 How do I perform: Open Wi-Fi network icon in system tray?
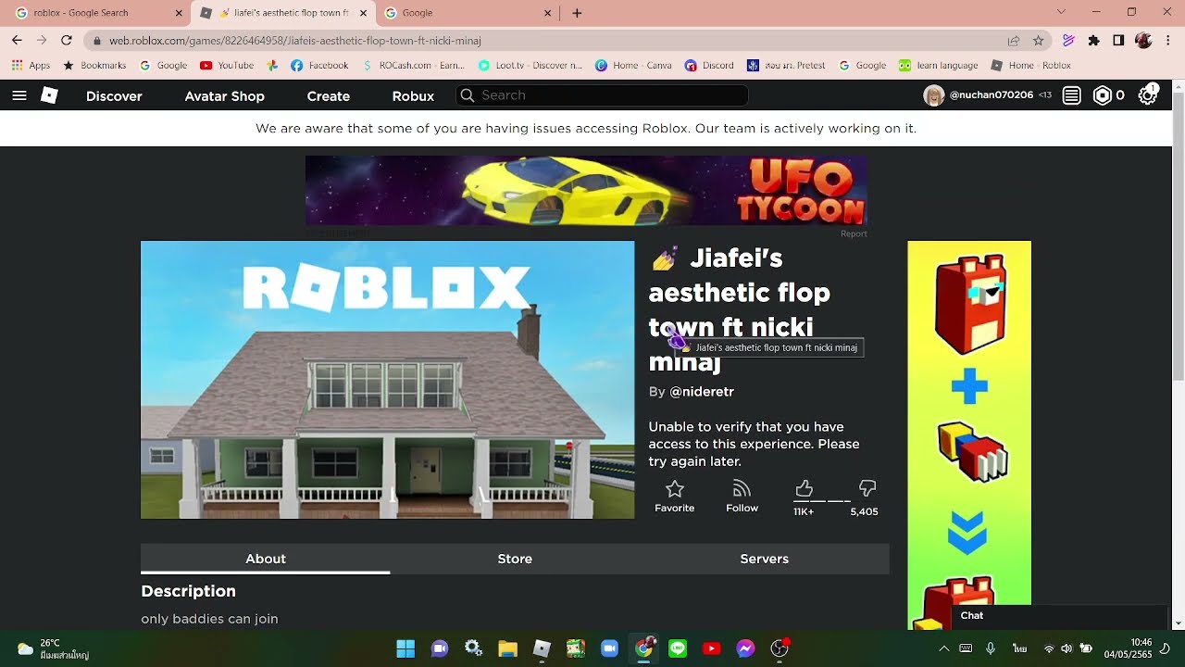1049,648
